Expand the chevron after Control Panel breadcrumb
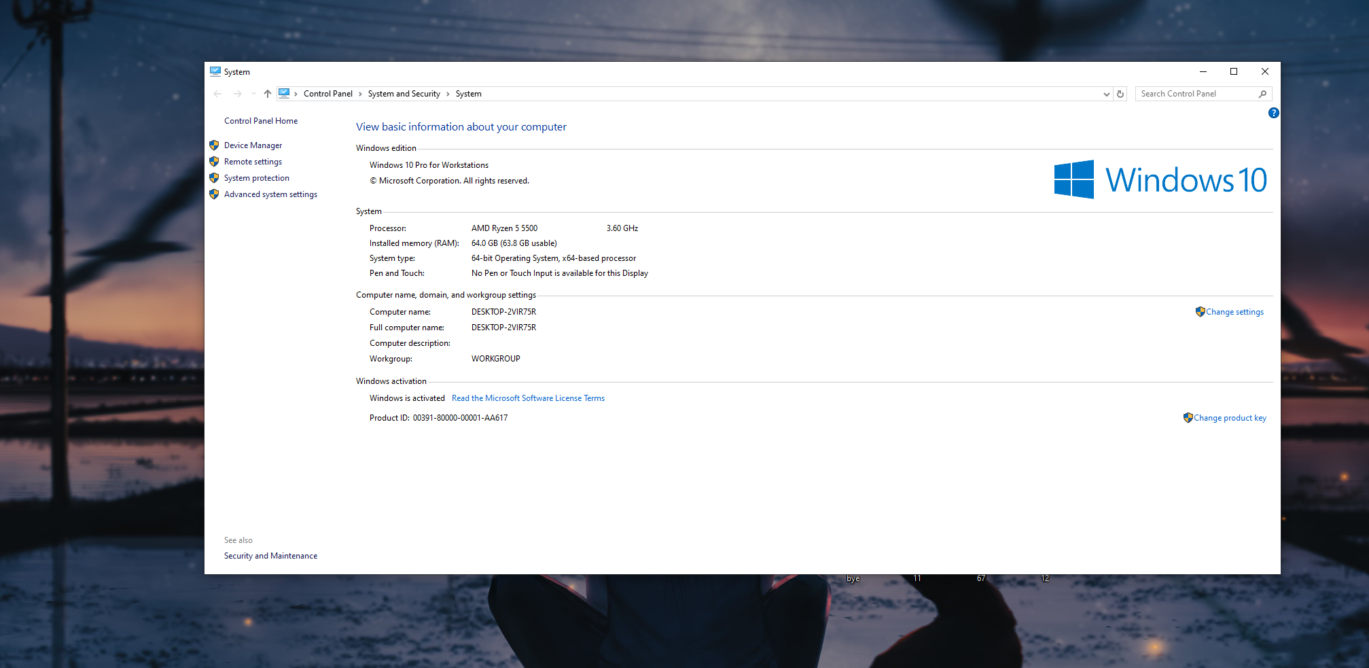Image resolution: width=1369 pixels, height=668 pixels. tap(360, 94)
